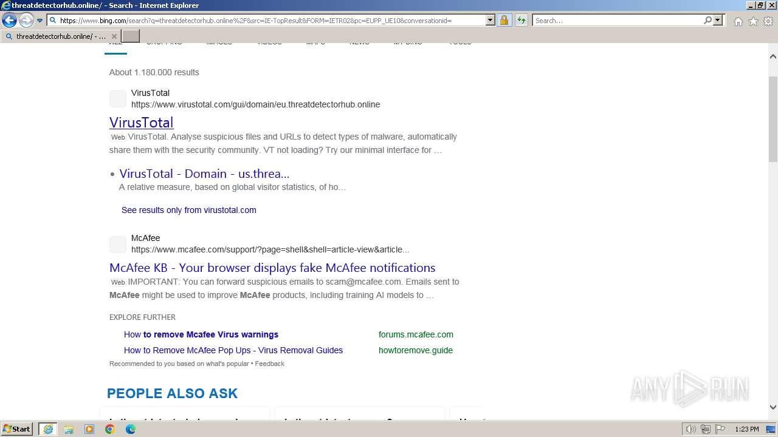The height and width of the screenshot is (437, 778).
Task: Click forums.mcafee.com green link
Action: tap(416, 334)
